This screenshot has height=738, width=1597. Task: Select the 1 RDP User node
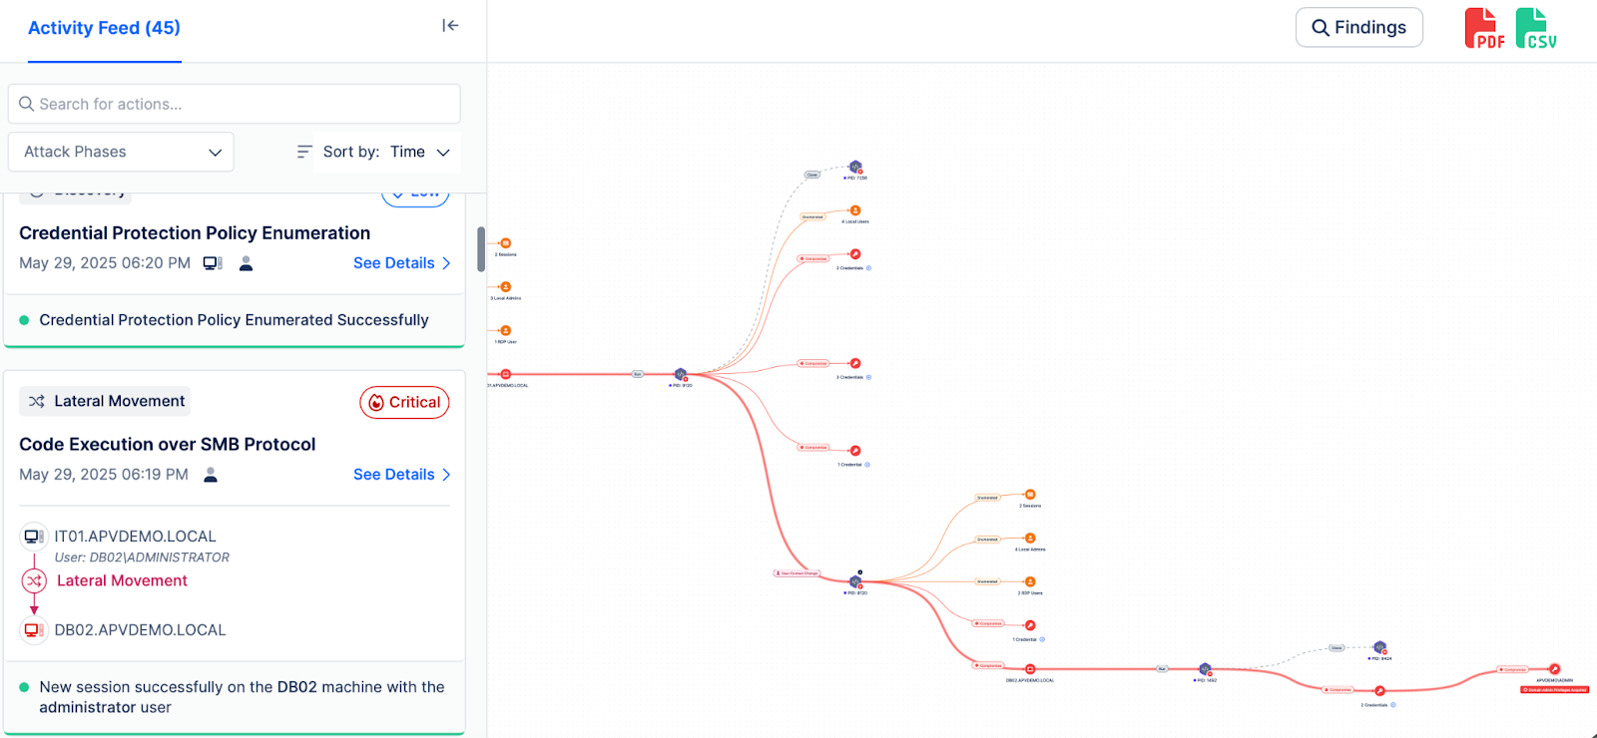pos(506,331)
